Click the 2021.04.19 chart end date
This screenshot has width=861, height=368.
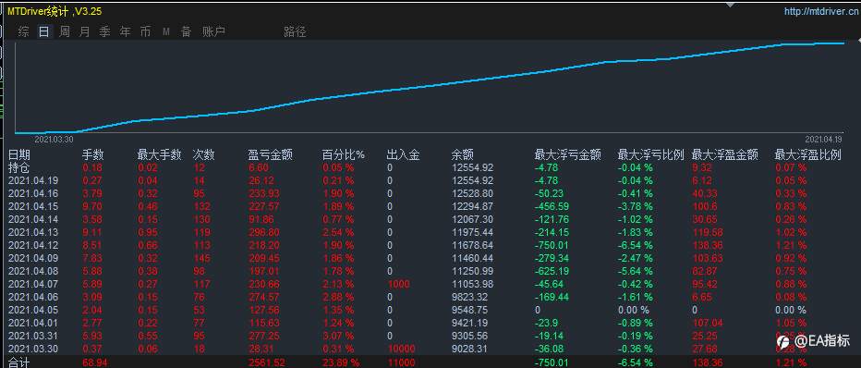tap(824, 139)
